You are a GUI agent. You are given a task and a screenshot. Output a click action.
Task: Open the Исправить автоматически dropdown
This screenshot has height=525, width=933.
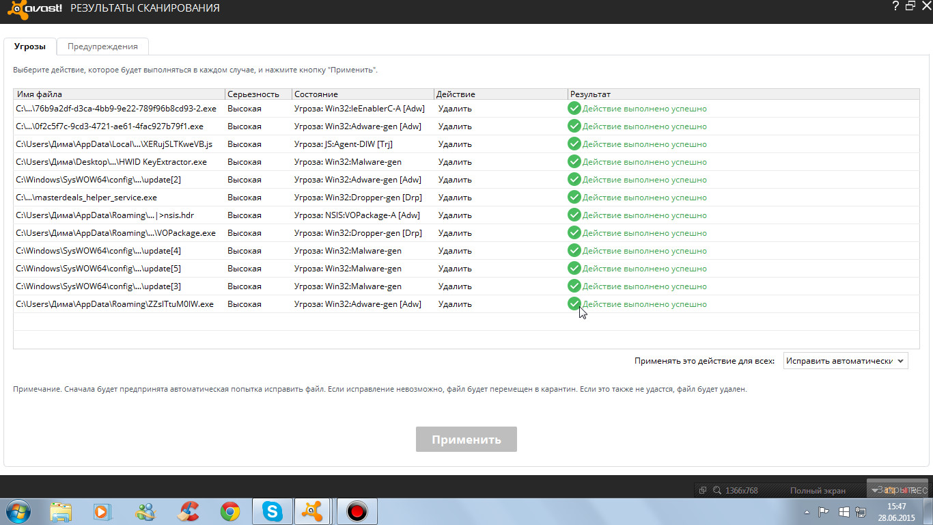pyautogui.click(x=846, y=361)
